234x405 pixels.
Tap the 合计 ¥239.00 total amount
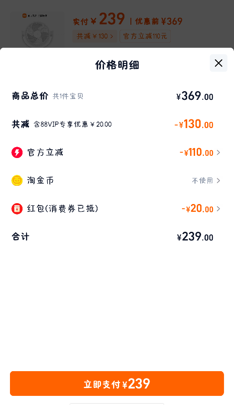point(195,237)
